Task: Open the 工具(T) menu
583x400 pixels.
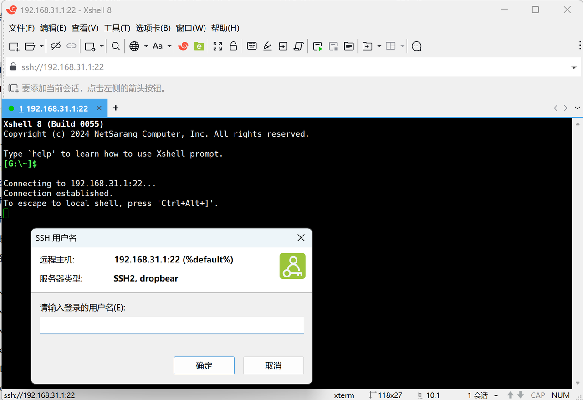Action: (x=117, y=28)
